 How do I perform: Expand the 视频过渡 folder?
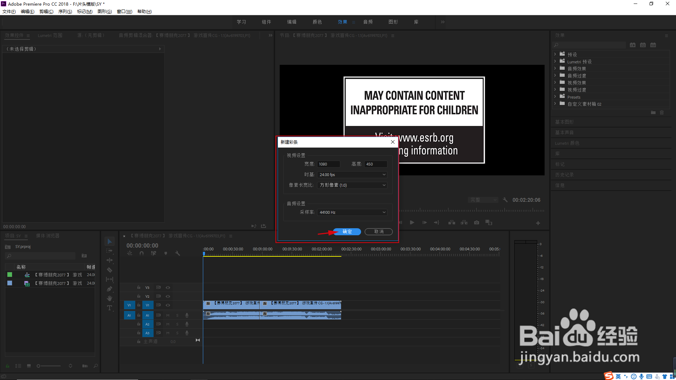tap(555, 89)
